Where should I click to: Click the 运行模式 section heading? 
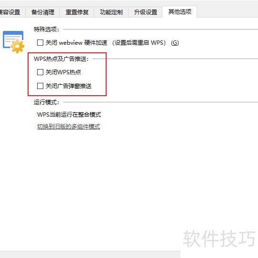point(46,102)
